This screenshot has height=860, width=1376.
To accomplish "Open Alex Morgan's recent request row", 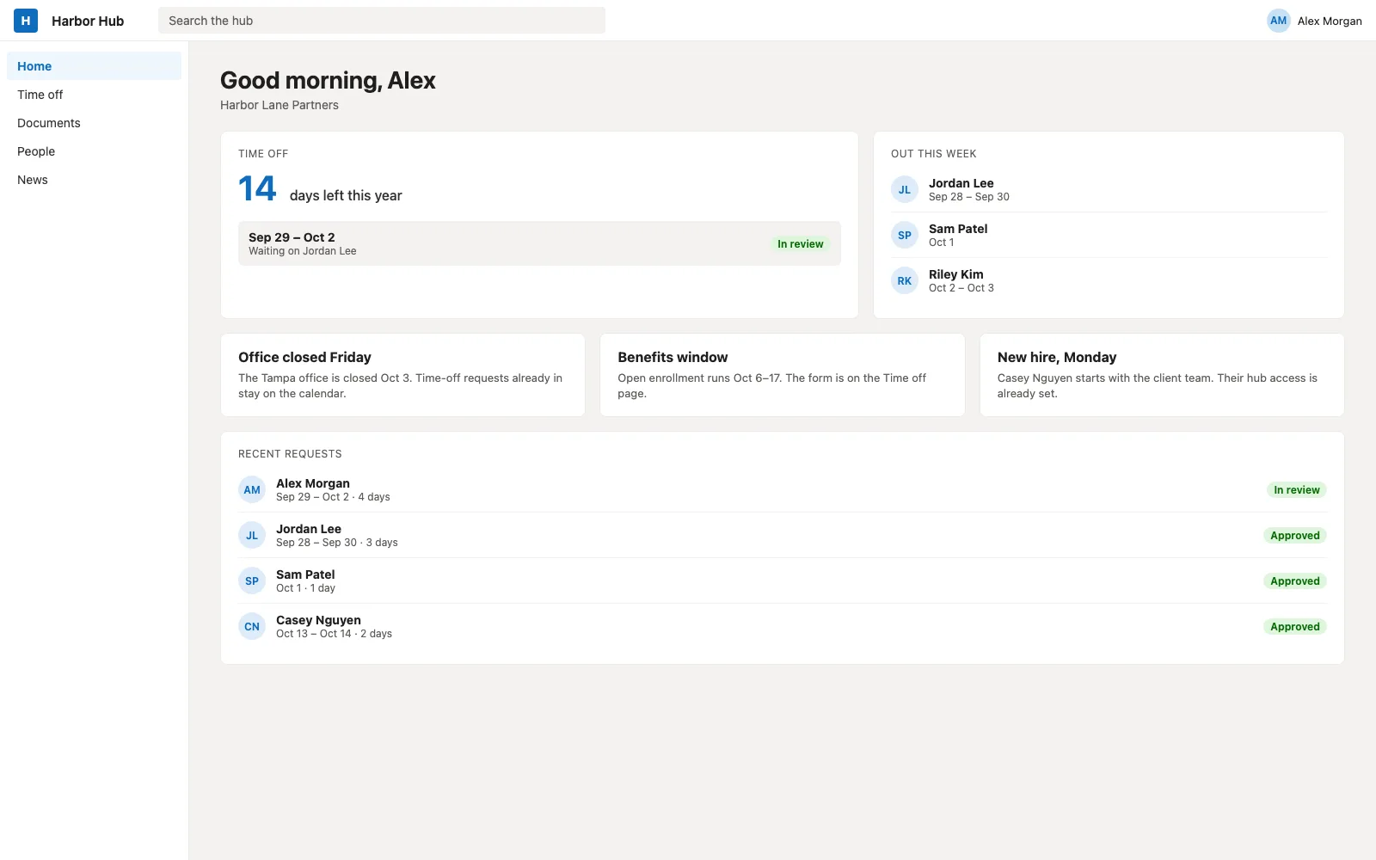I will (782, 490).
